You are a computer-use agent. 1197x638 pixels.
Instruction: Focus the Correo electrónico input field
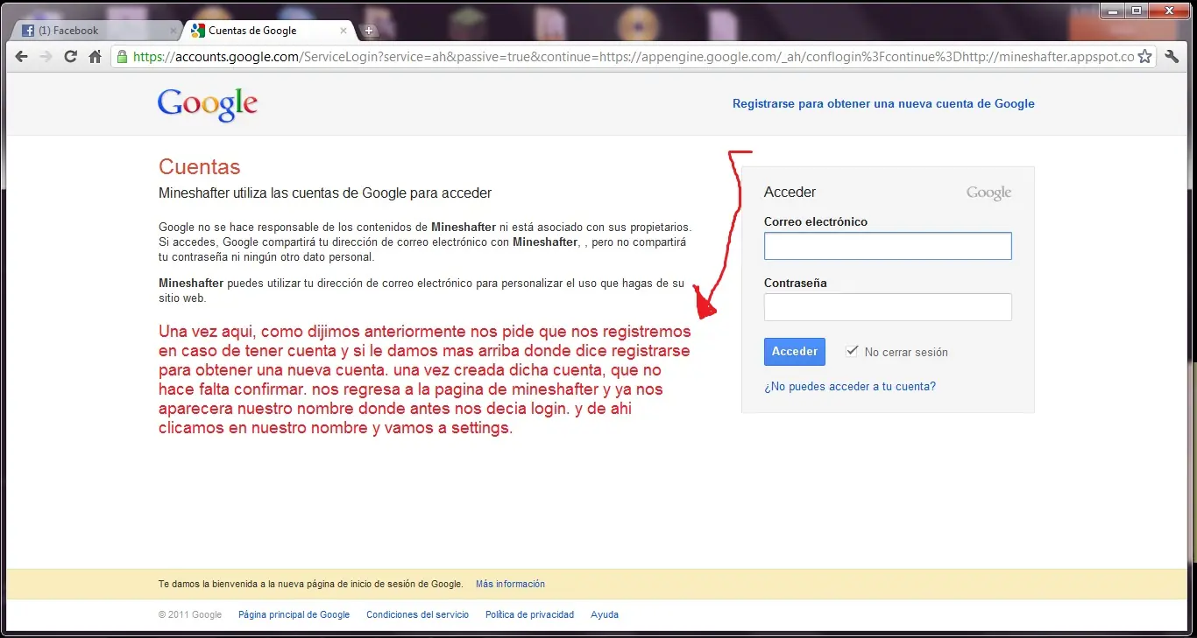(888, 246)
